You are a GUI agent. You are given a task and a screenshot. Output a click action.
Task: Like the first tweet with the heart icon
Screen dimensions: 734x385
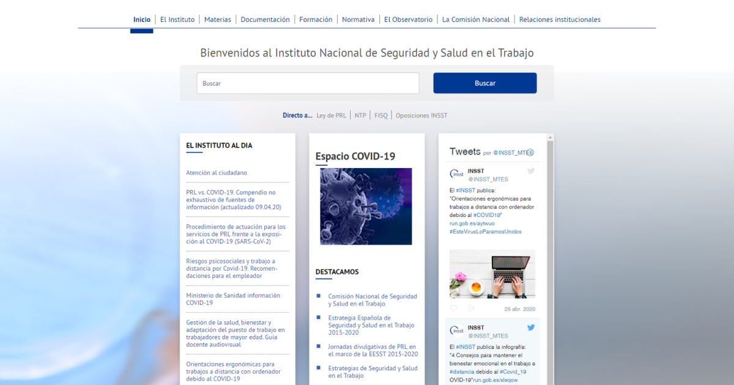[453, 309]
